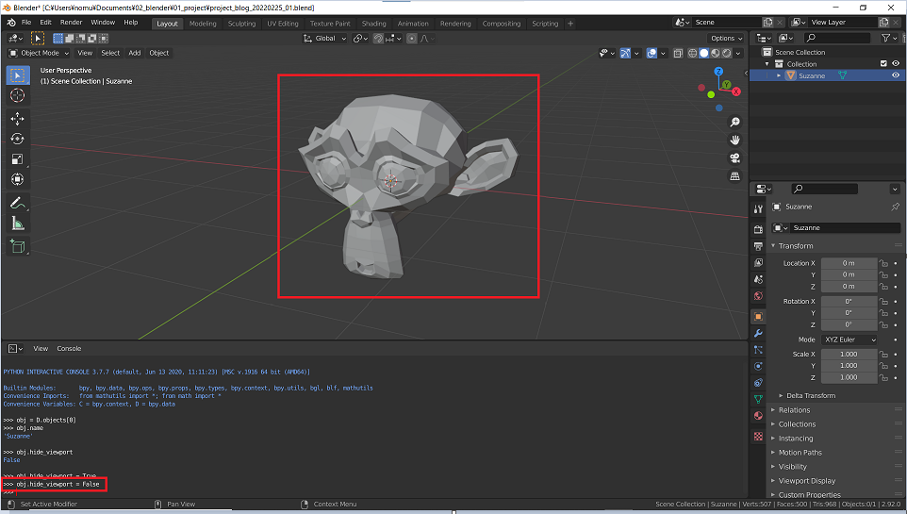This screenshot has height=514, width=907.
Task: Open the Texture properties checker tab
Action: click(x=758, y=436)
